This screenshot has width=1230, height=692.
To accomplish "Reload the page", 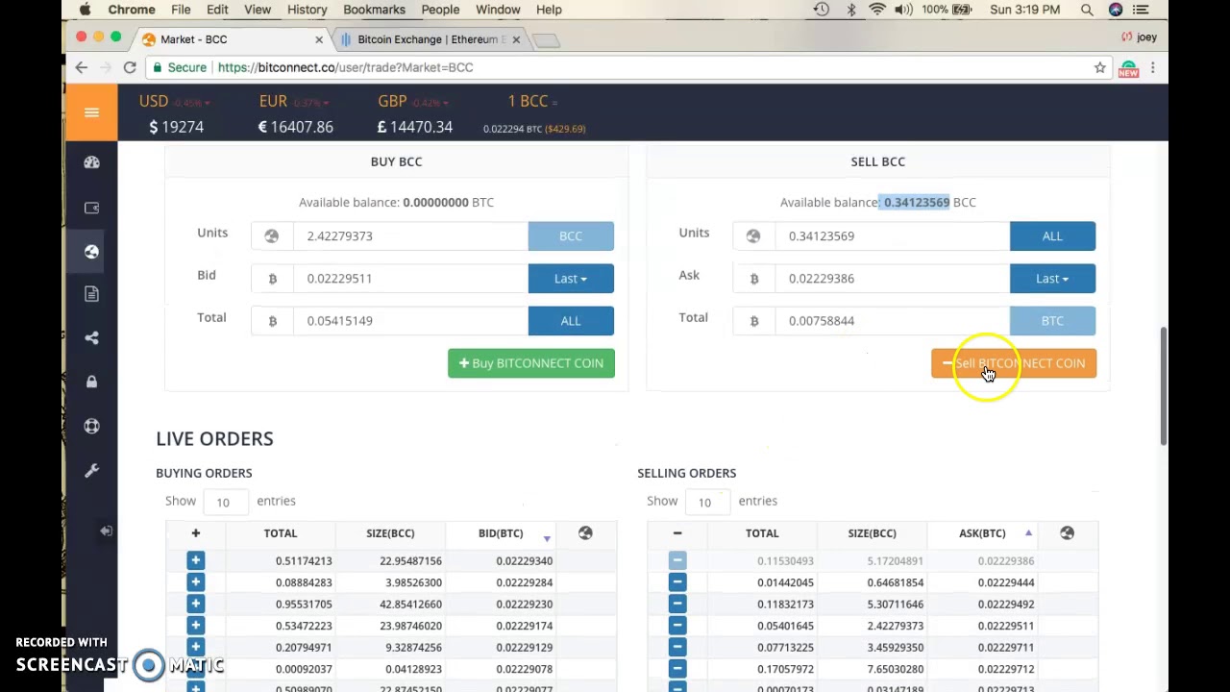I will click(130, 67).
